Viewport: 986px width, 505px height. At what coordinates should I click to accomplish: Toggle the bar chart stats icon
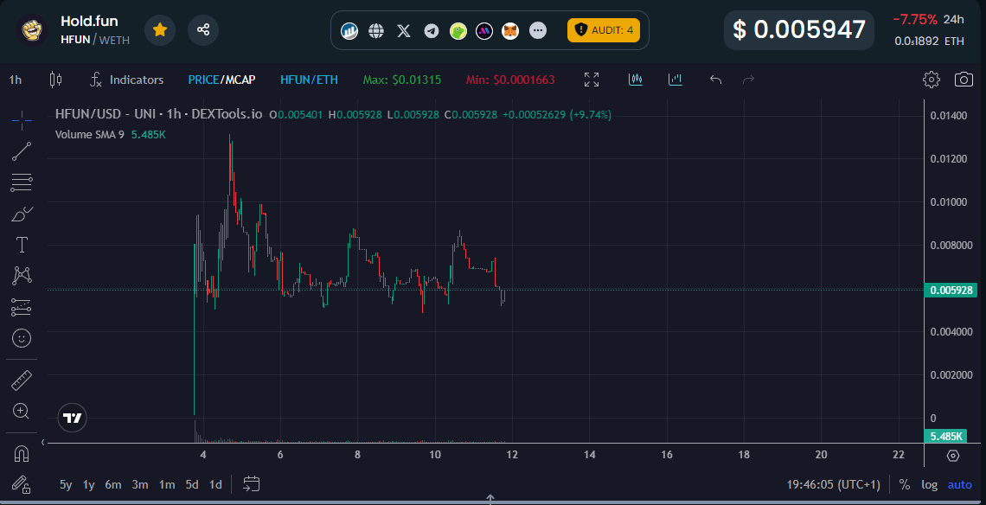click(x=675, y=80)
